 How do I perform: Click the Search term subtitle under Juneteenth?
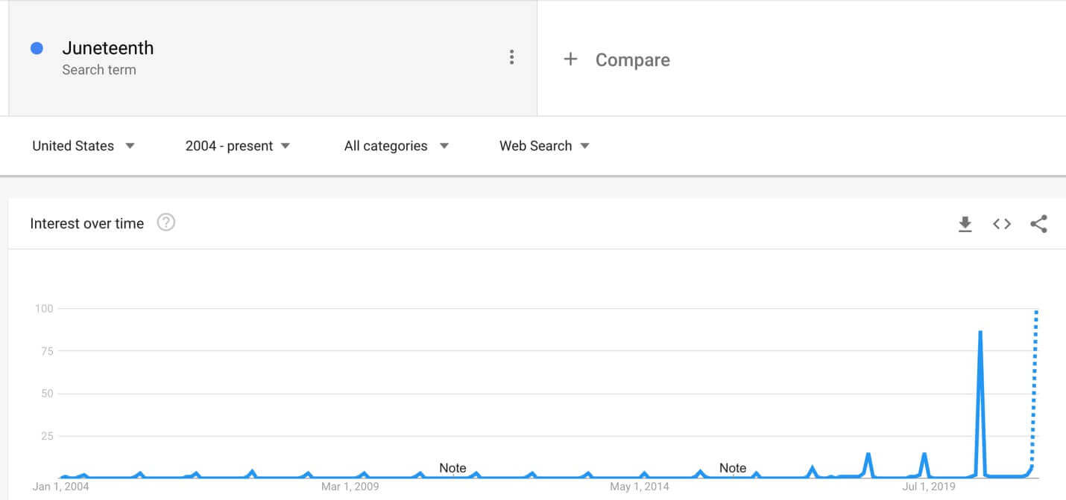click(x=99, y=70)
